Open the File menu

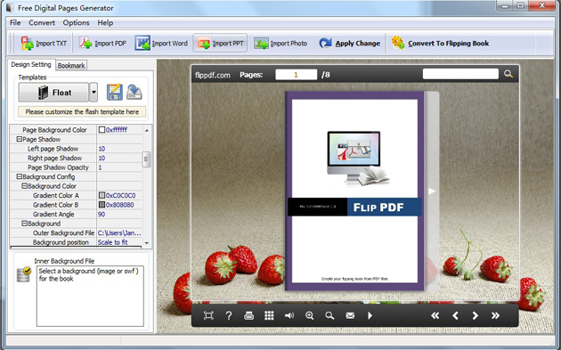coord(15,22)
